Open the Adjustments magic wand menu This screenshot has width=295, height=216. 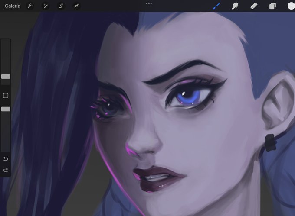(x=46, y=6)
